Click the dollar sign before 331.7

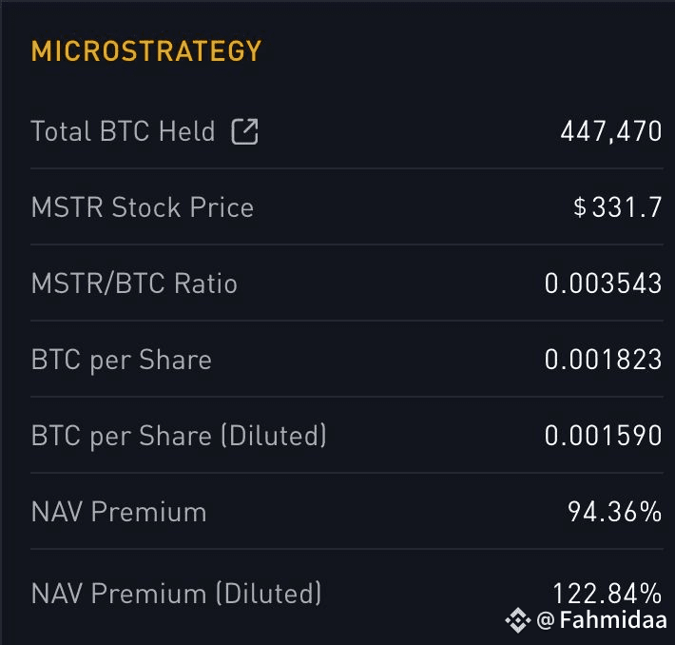tap(580, 207)
